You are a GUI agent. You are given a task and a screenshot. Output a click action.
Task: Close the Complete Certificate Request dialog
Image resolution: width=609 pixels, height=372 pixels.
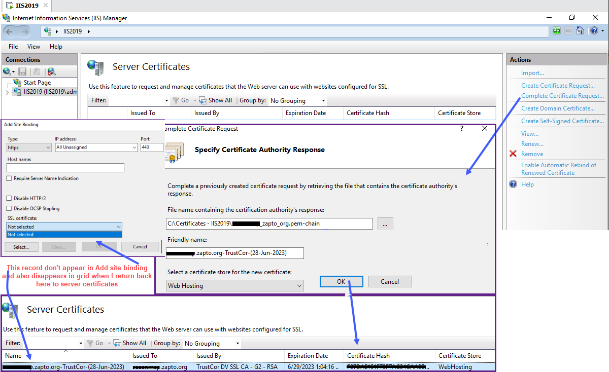coord(485,129)
